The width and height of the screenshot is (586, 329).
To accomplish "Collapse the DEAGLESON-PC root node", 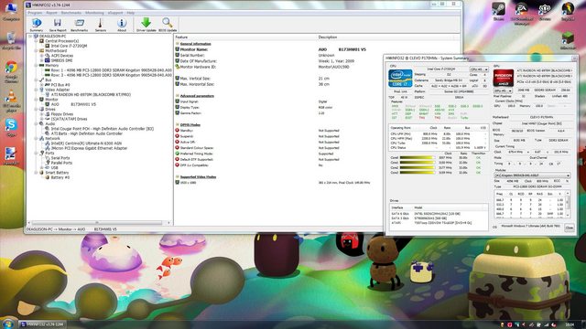I will pos(30,37).
